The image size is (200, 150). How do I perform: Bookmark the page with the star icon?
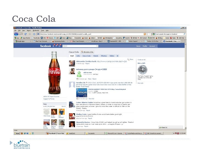147,34
